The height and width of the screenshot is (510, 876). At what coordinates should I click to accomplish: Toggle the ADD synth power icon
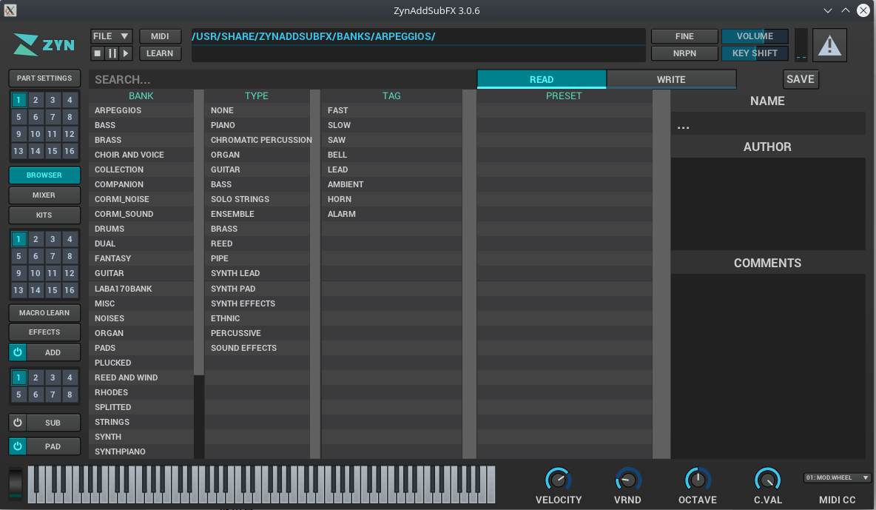tap(17, 352)
